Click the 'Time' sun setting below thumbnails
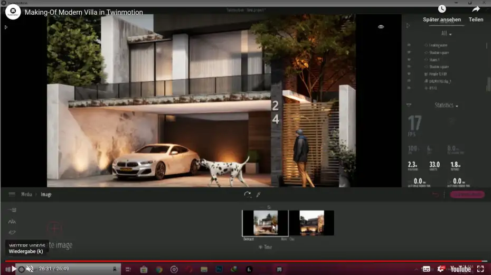This screenshot has width=491, height=275. (x=265, y=247)
